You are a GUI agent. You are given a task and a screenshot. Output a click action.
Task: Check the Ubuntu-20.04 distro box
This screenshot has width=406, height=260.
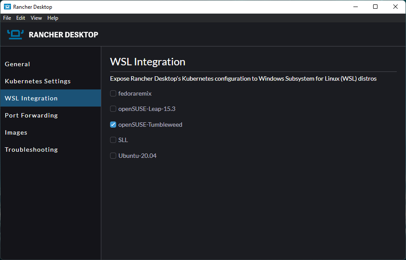tap(113, 156)
